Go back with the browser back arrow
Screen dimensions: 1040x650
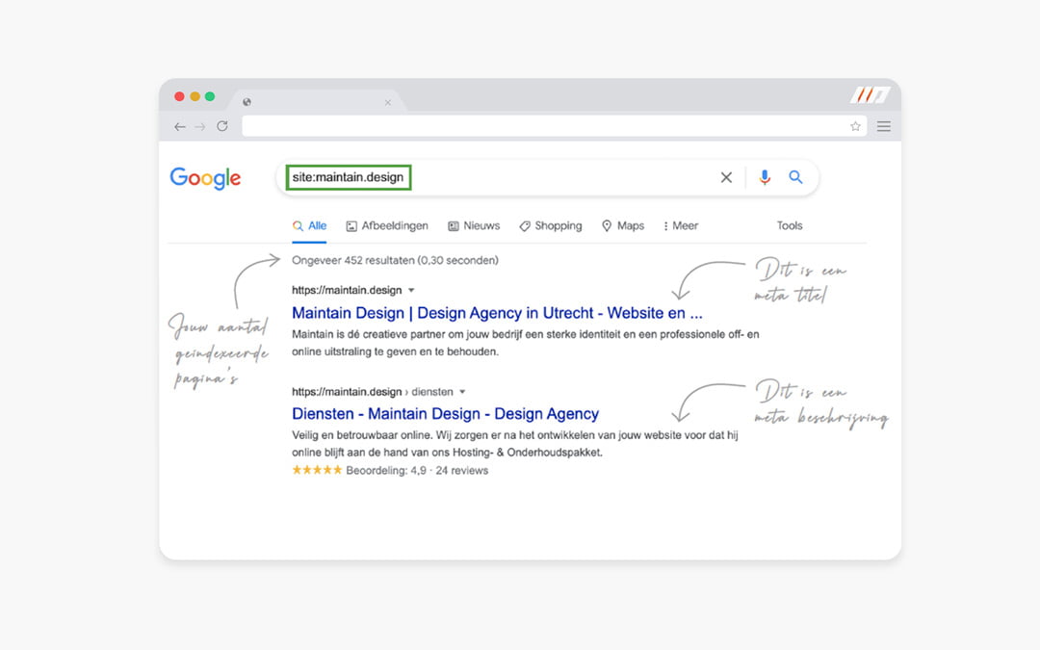pos(180,127)
